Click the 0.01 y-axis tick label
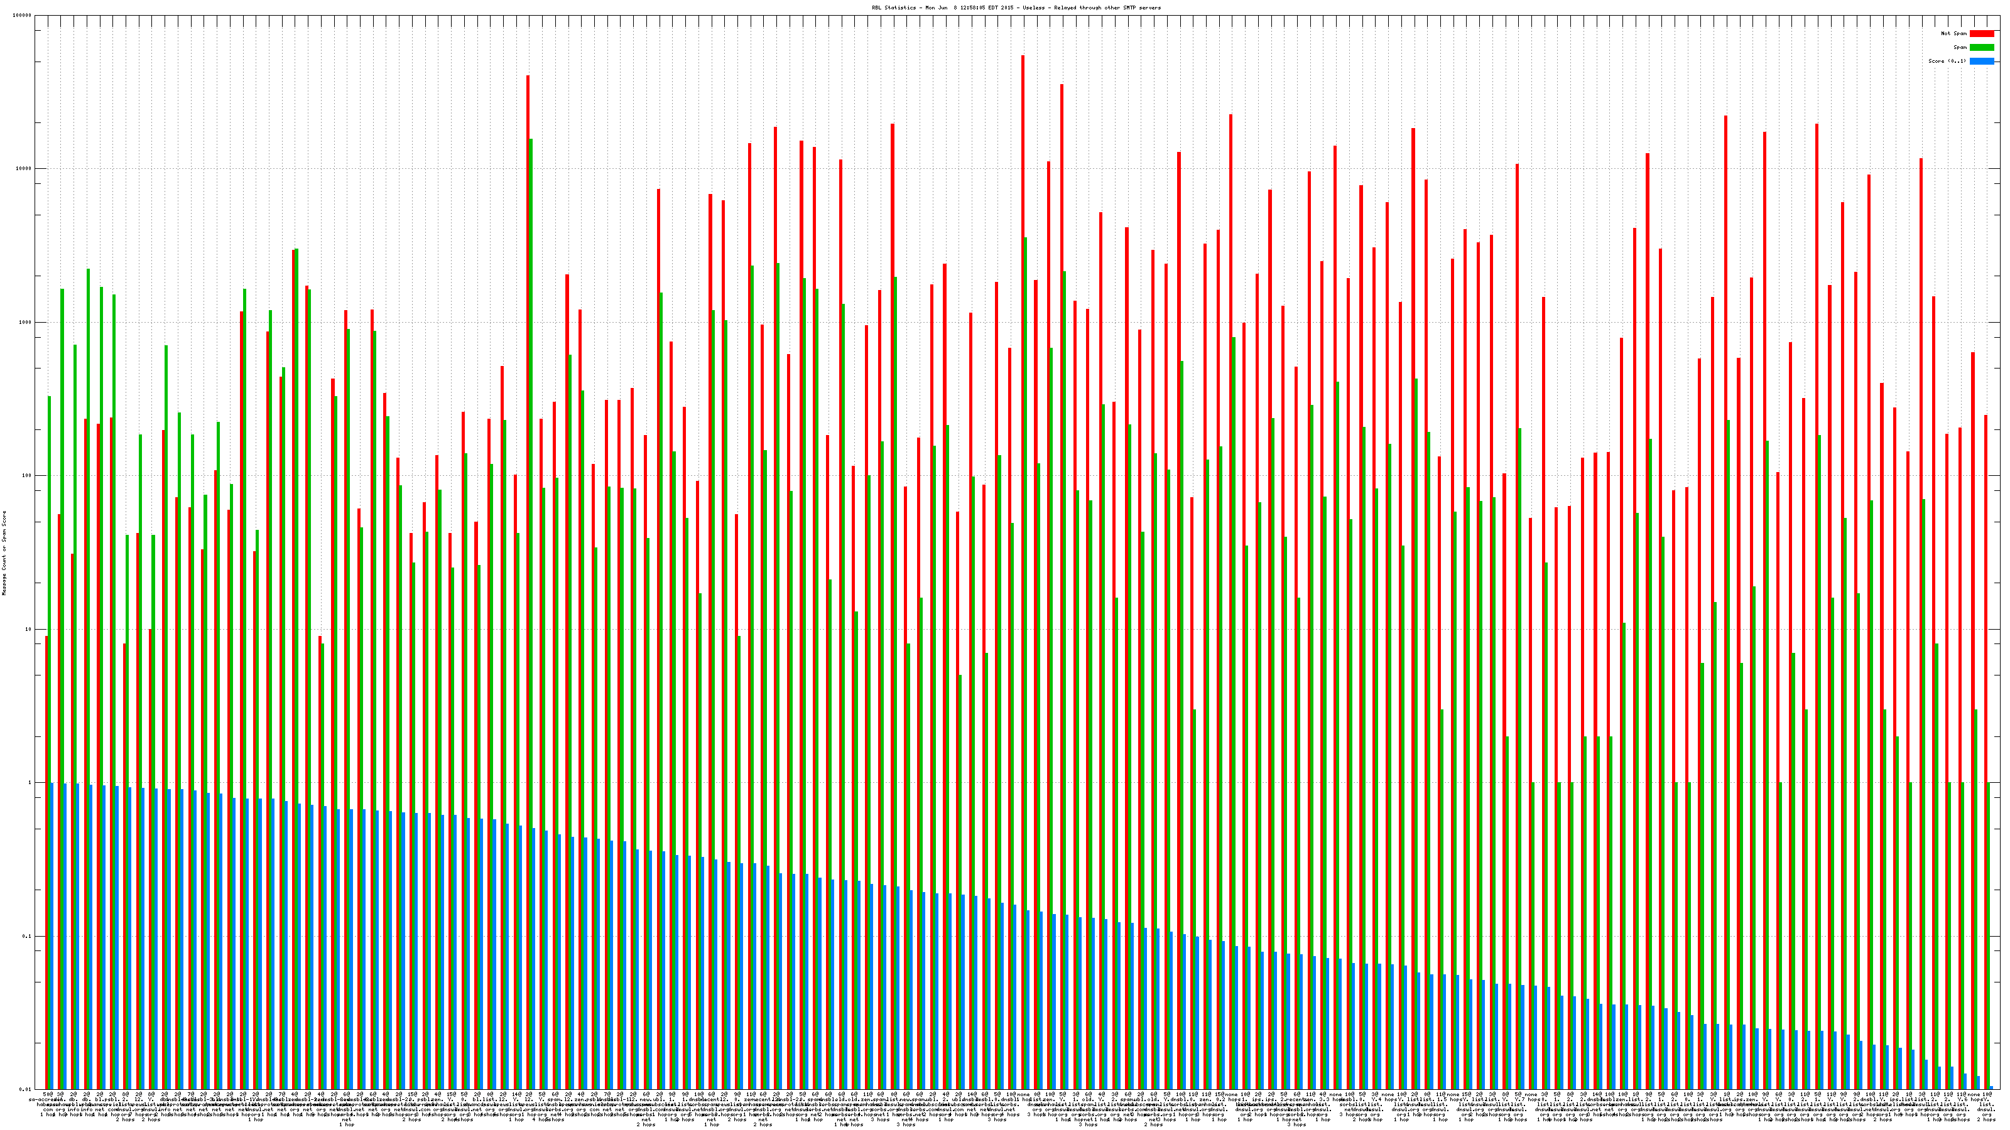Viewport: 2010px width, 1130px height. click(x=26, y=1089)
